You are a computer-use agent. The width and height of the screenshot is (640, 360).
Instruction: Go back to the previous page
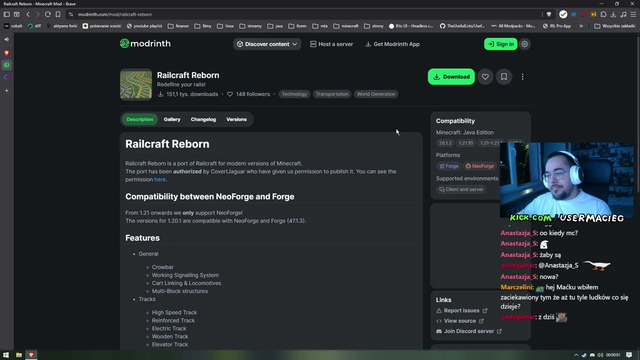[28, 14]
